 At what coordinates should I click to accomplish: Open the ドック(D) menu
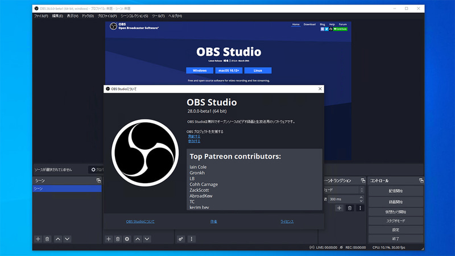click(88, 16)
